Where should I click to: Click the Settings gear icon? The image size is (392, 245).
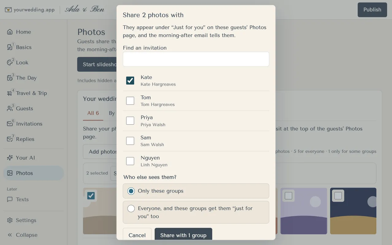click(x=10, y=220)
